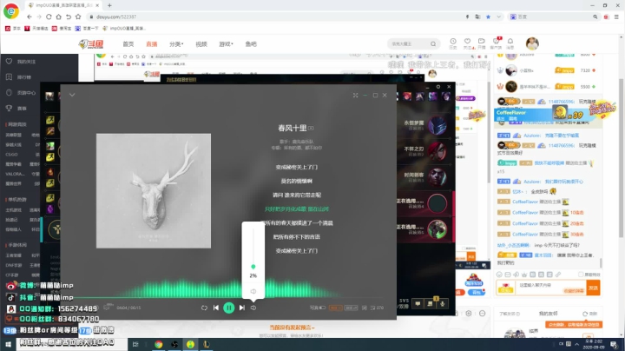Open a new browser tab with plus button

[x=109, y=5]
